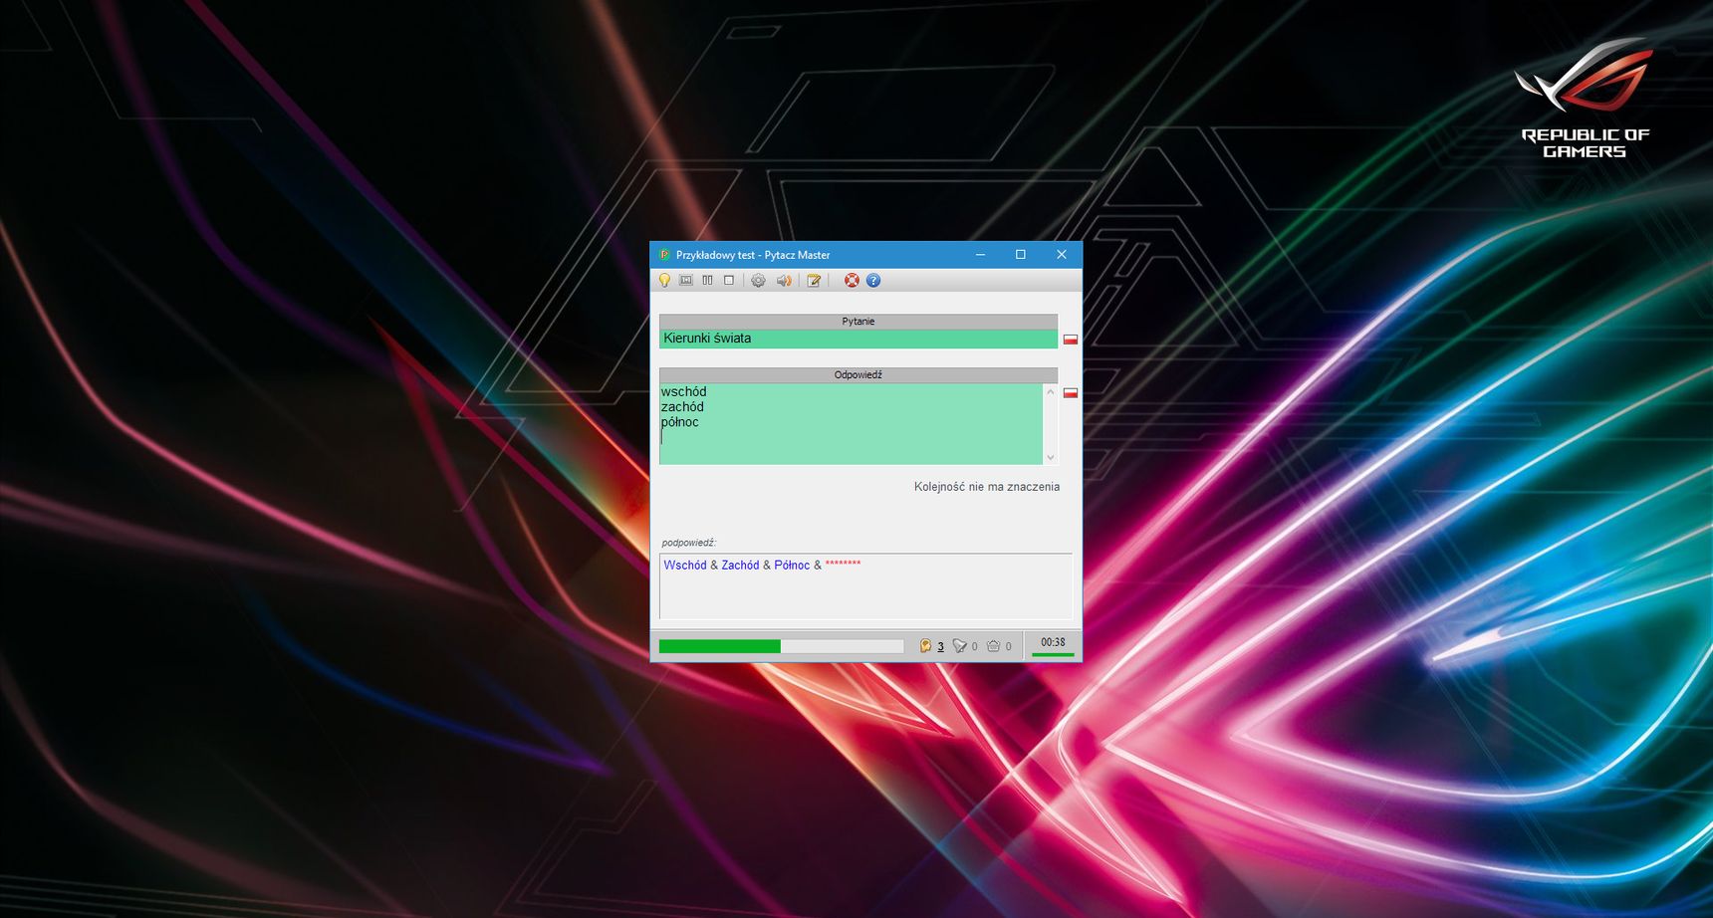Click the hint word Wschód
This screenshot has width=1713, height=918.
pos(685,566)
